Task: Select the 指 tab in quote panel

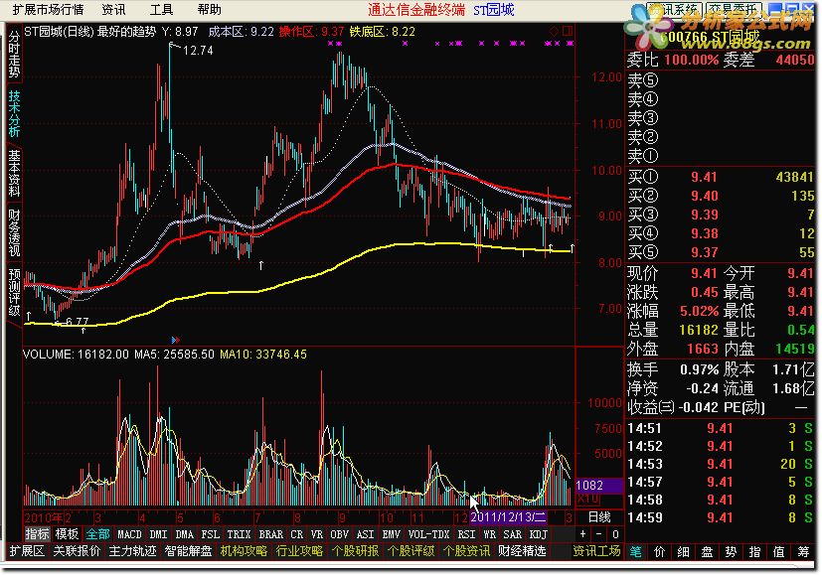Action: (754, 551)
